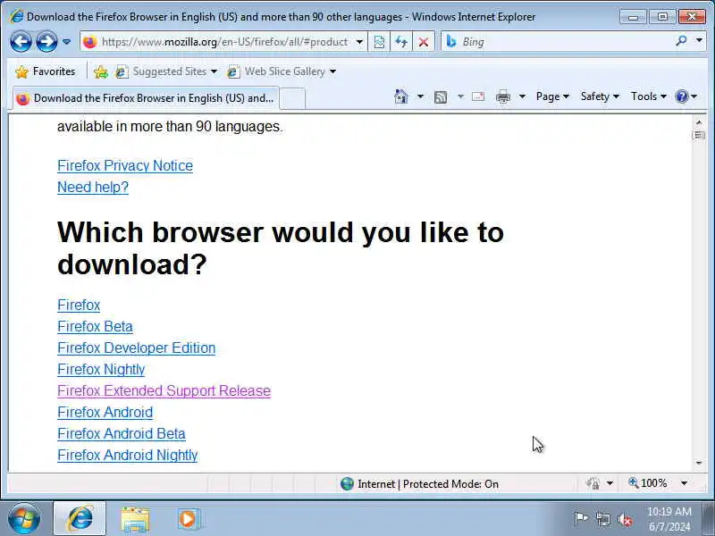Click the mozilla.org address bar URL
Viewport: 715px width, 536px height.
pos(225,42)
